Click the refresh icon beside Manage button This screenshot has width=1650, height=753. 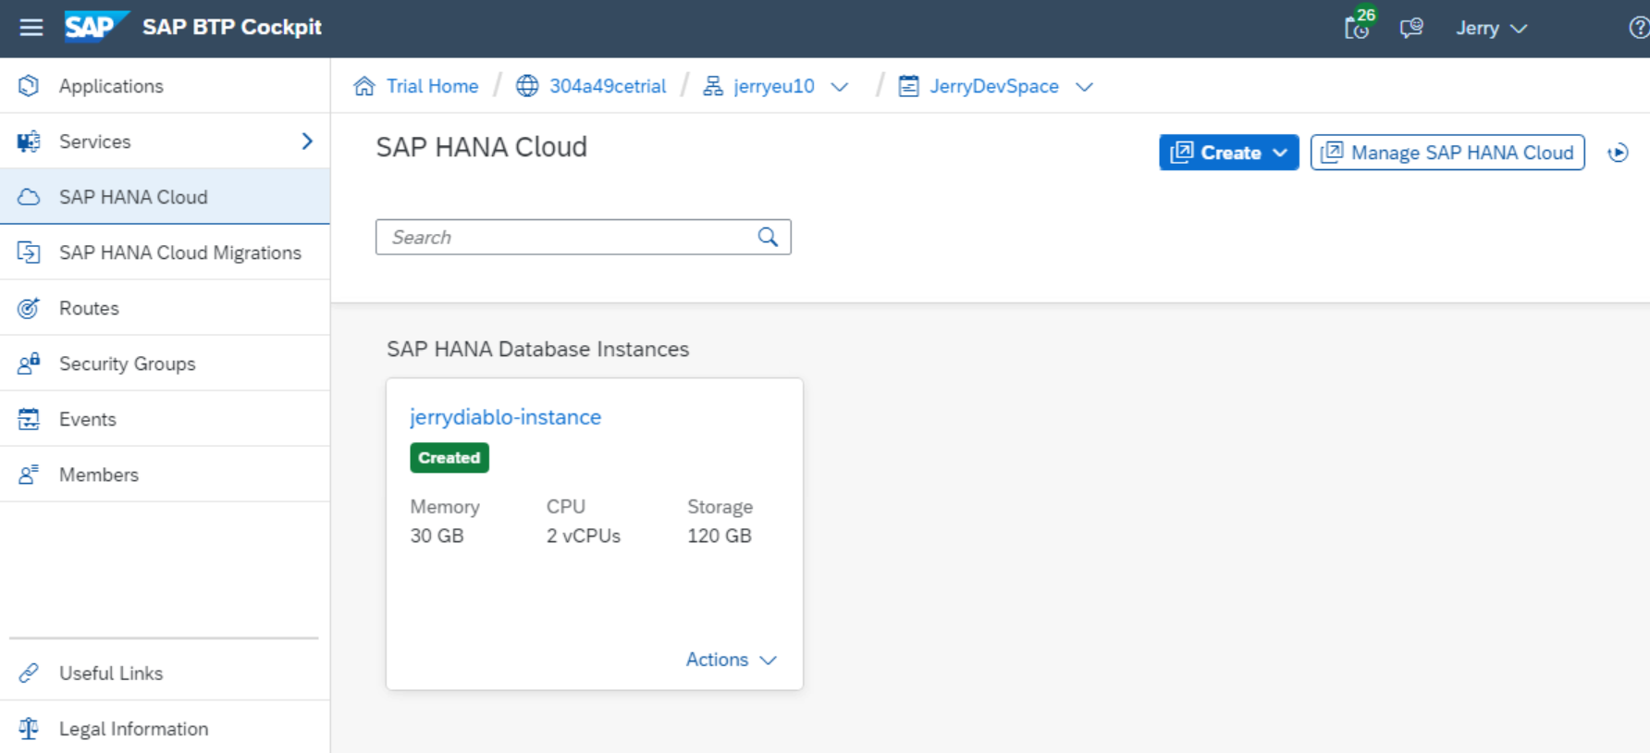click(1618, 153)
